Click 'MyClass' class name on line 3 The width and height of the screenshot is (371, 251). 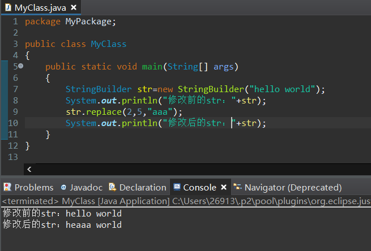(x=109, y=44)
